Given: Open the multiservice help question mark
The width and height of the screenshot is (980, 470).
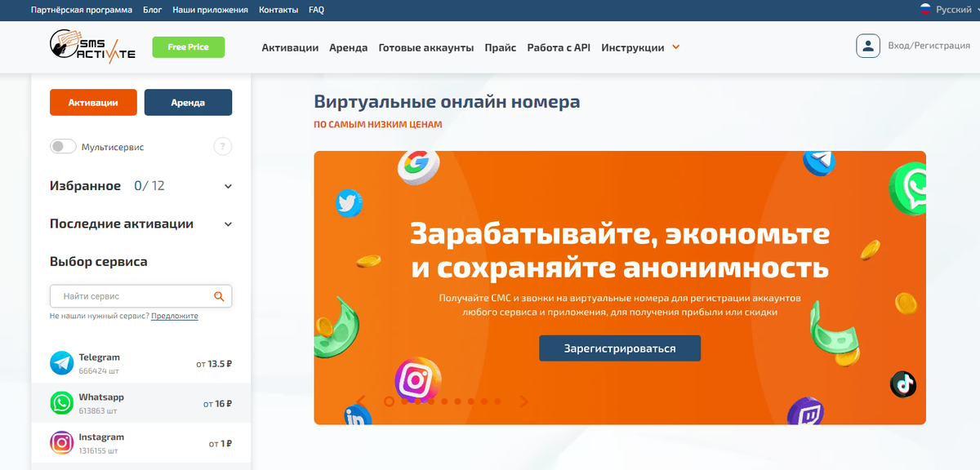Looking at the screenshot, I should (x=222, y=147).
